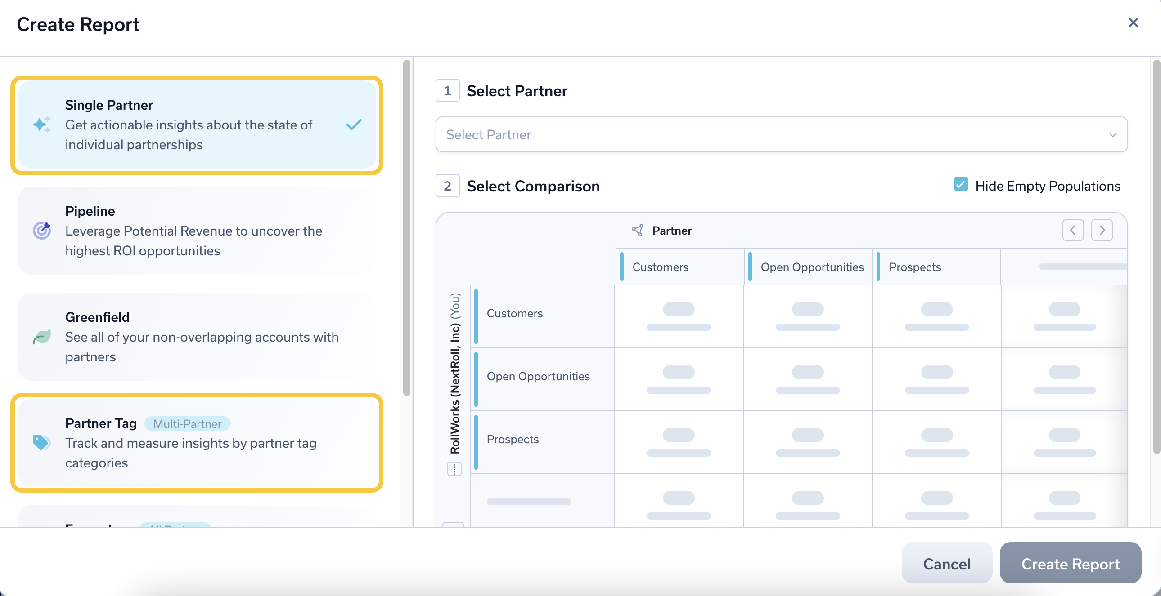Click the Partner share icon in table header
This screenshot has height=596, width=1161.
pos(638,231)
